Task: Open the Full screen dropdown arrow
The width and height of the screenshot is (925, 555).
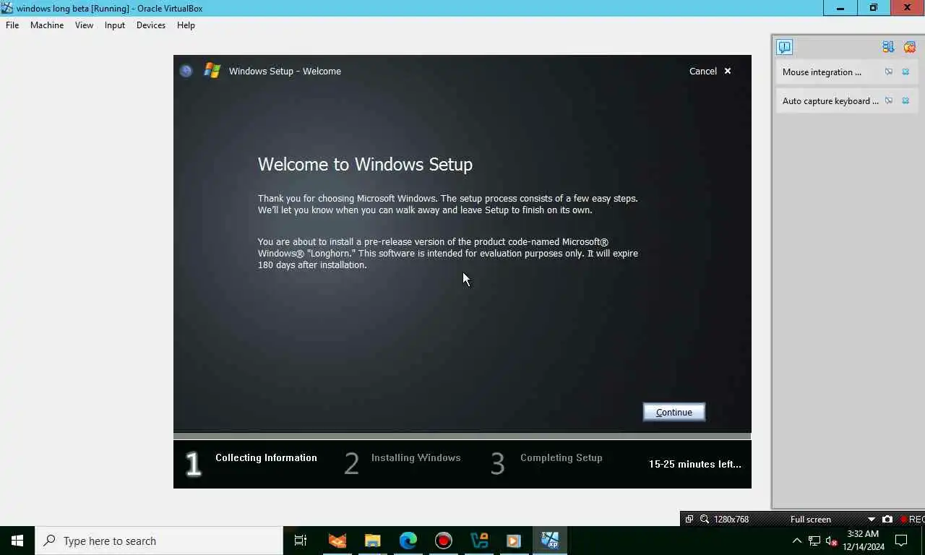Action: (871, 519)
